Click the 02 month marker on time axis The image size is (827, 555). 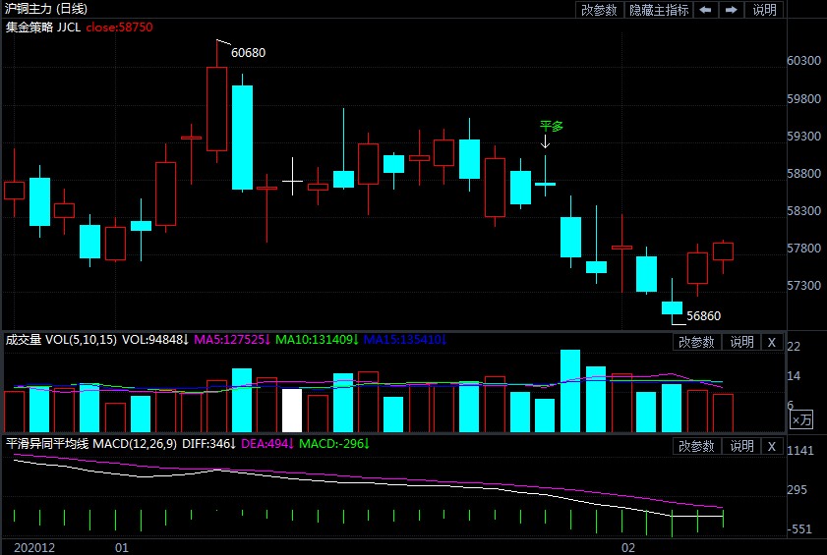pyautogui.click(x=628, y=546)
